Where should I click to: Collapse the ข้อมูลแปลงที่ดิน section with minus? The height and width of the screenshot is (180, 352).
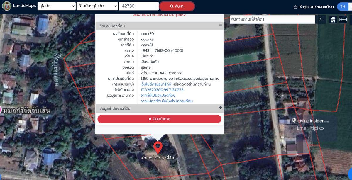pyautogui.click(x=221, y=25)
